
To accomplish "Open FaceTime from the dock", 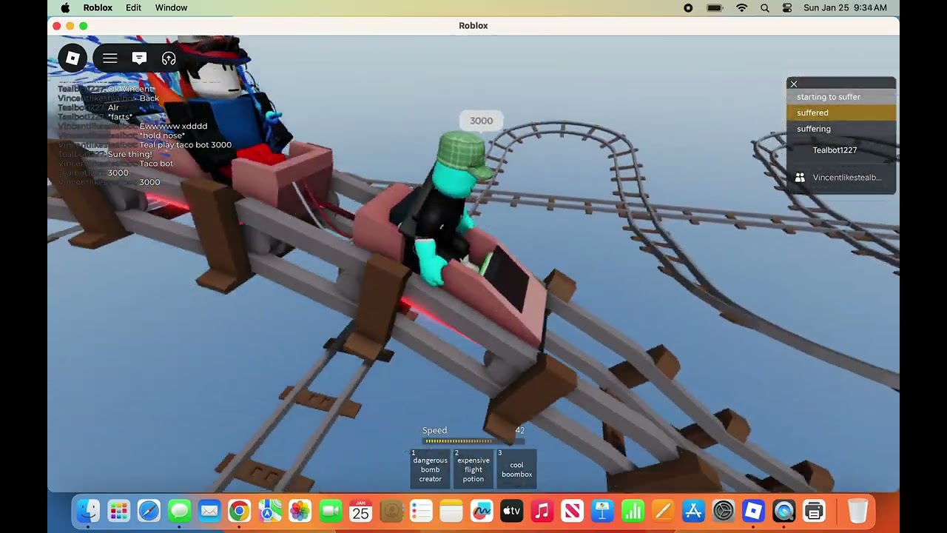I will pos(331,511).
